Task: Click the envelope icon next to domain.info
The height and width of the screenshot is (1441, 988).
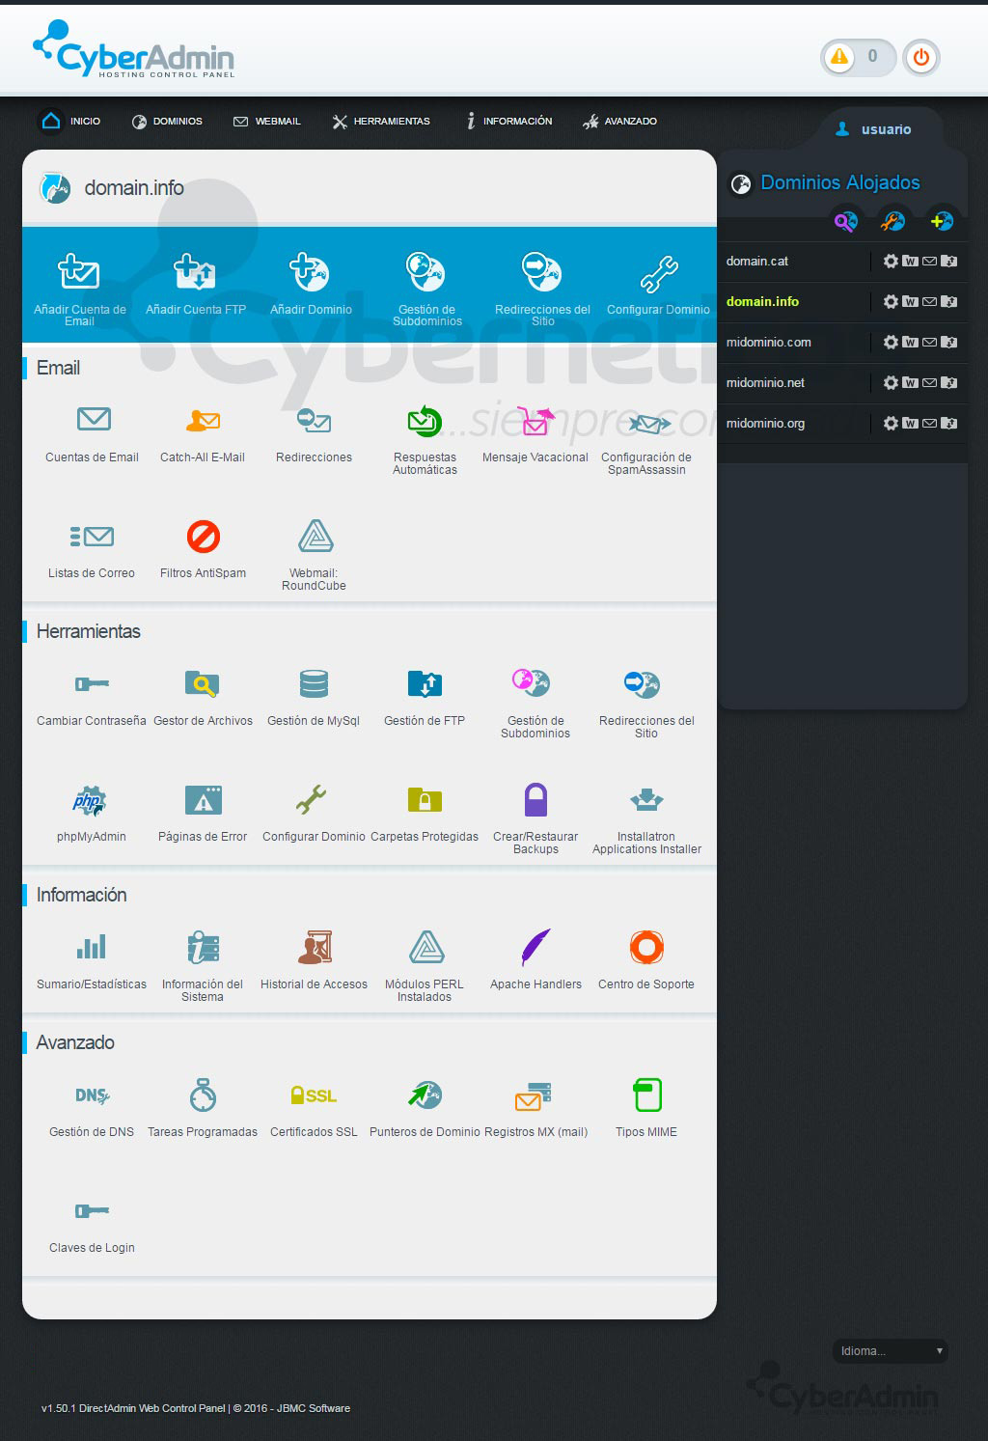Action: [x=929, y=301]
